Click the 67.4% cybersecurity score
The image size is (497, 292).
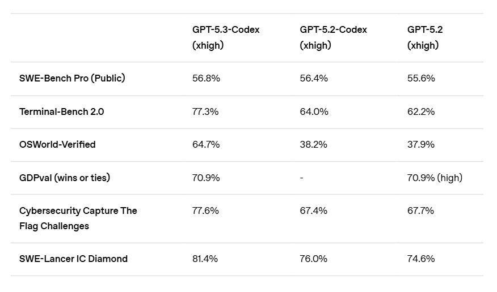(314, 211)
